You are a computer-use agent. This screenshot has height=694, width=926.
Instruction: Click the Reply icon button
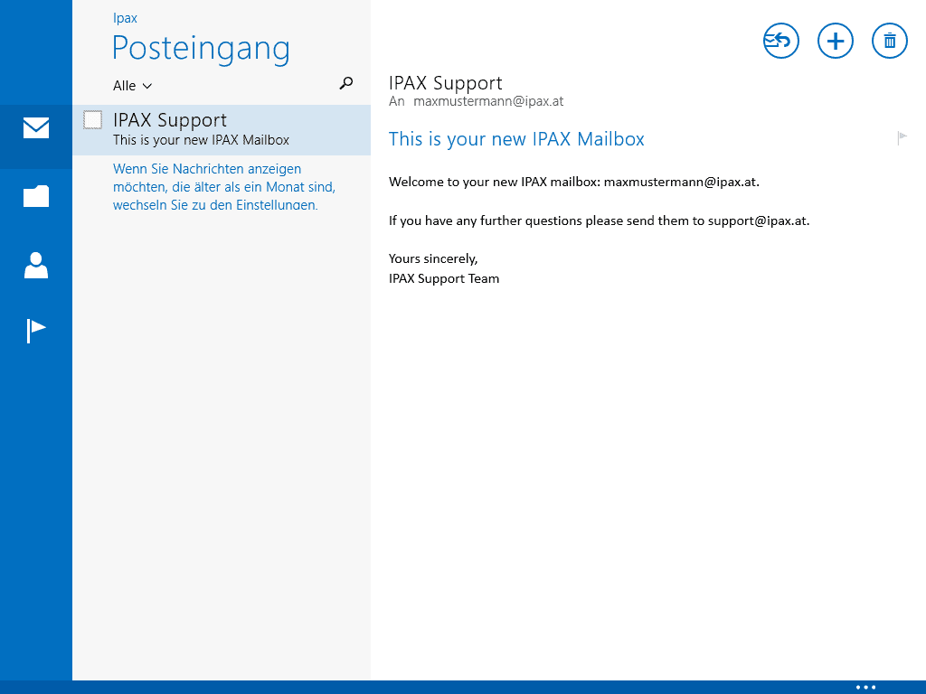(x=780, y=41)
